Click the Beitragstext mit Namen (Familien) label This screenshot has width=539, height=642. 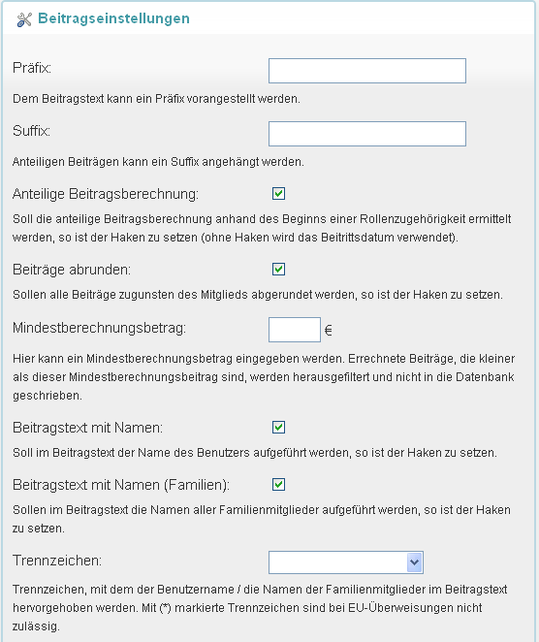(x=121, y=485)
